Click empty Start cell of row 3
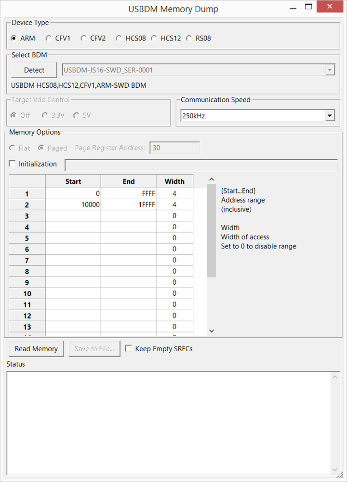 click(x=73, y=216)
